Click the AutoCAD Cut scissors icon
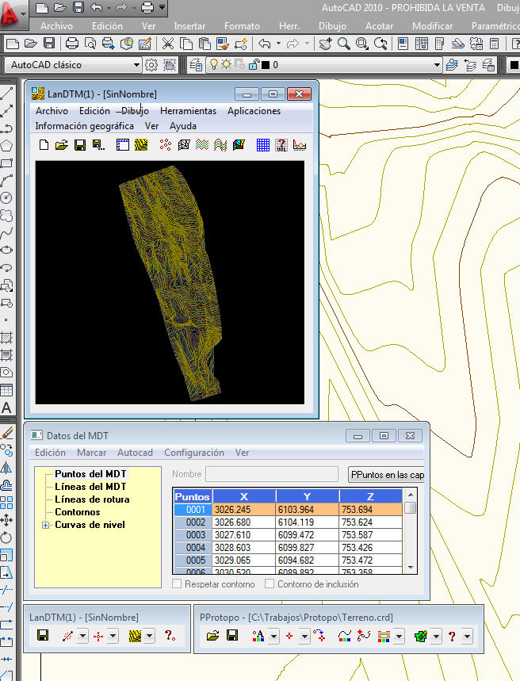 tap(168, 44)
